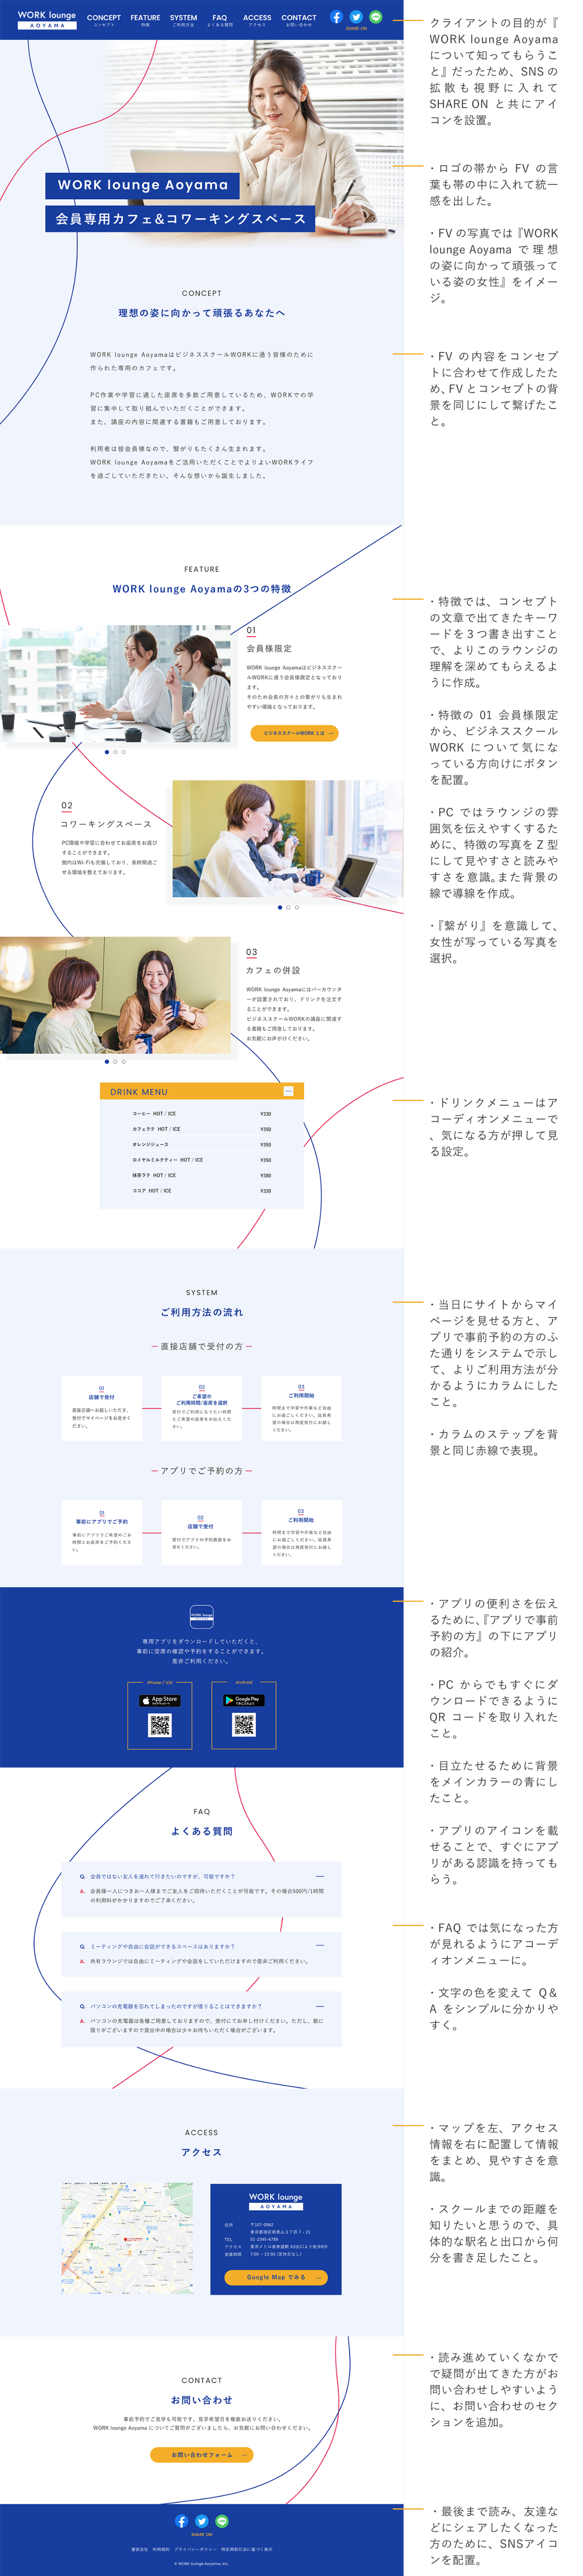Collapse the first FAQ about bringing friends
This screenshot has width=583, height=2576.
[319, 1876]
